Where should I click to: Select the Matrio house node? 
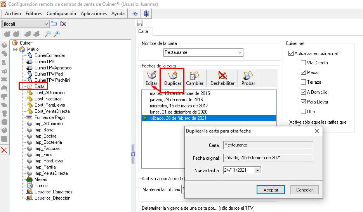pos(33,49)
